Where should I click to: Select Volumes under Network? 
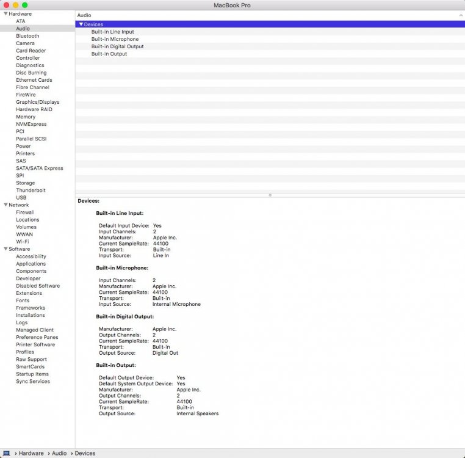pyautogui.click(x=26, y=227)
